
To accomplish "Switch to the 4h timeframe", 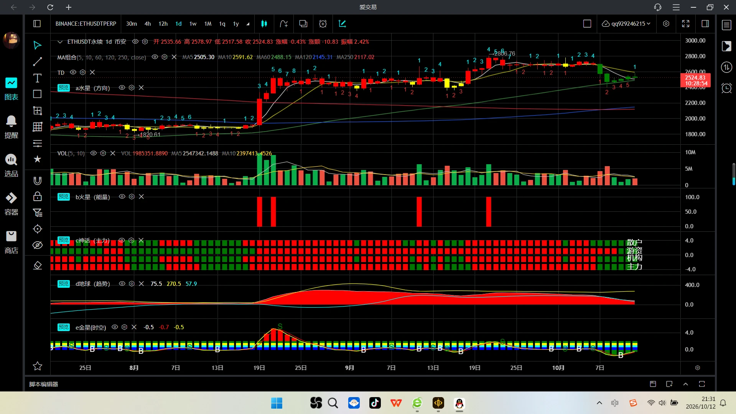I will pos(148,24).
